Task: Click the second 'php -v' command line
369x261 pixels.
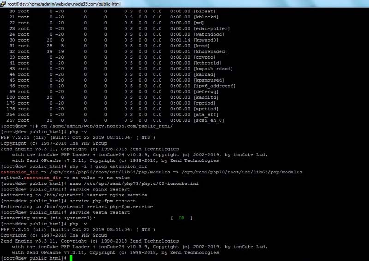Action: 78,224
